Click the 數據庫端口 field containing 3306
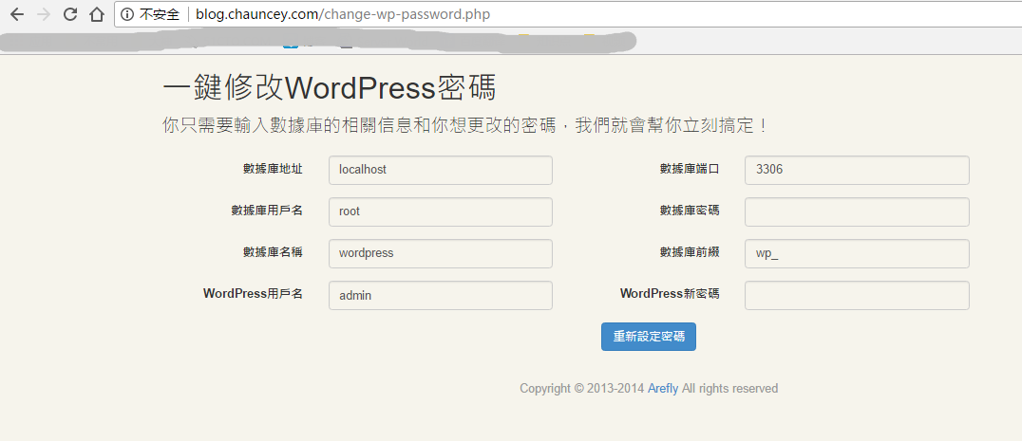 [x=857, y=170]
